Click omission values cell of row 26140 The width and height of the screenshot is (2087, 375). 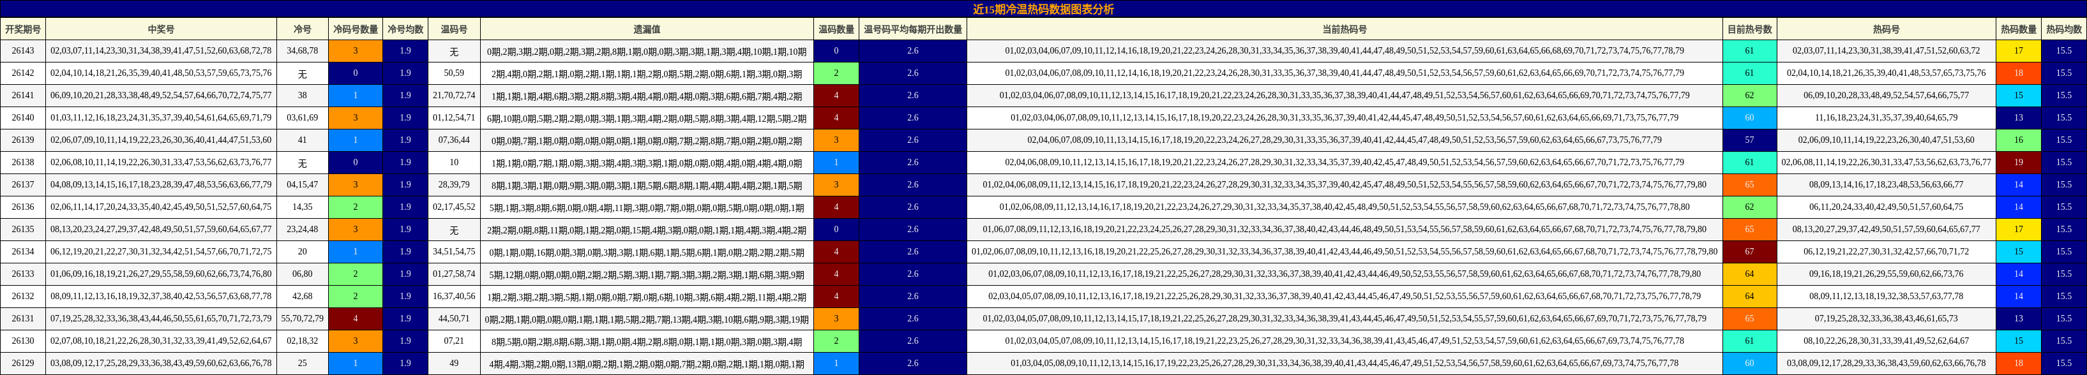click(647, 117)
